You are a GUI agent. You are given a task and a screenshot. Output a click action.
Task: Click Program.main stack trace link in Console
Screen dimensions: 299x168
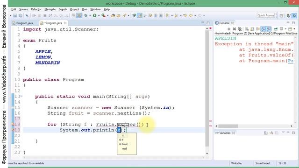291,61
